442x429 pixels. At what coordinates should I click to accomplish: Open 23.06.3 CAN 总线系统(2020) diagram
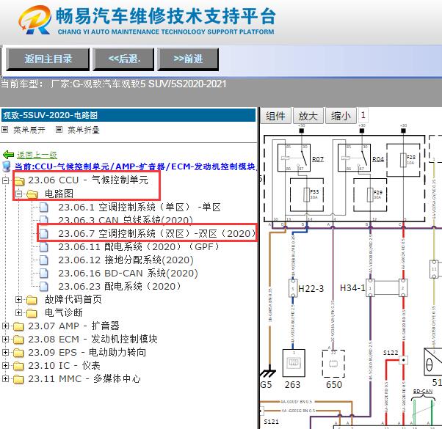pos(126,220)
